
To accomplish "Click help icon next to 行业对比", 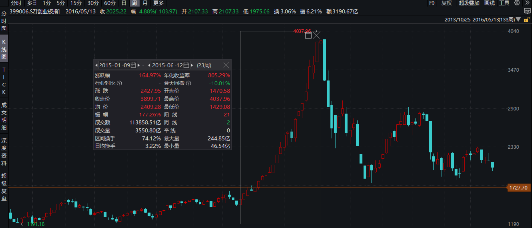I will [x=119, y=83].
